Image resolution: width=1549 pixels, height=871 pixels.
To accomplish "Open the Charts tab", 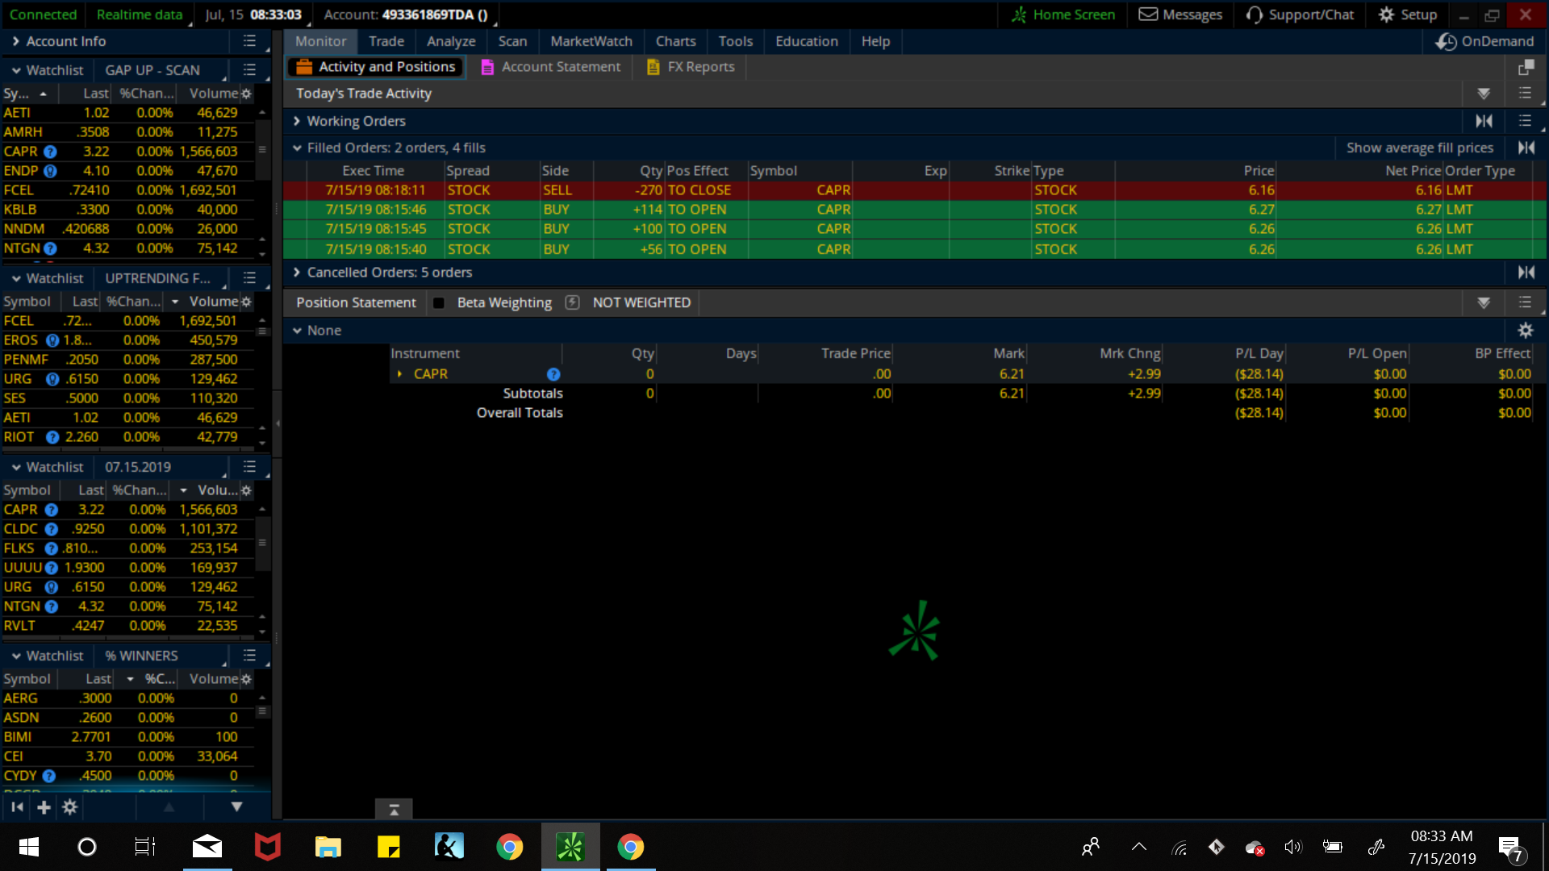I will tap(675, 41).
